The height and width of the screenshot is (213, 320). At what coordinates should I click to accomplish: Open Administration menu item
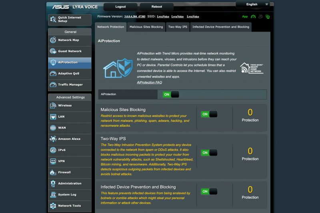click(x=70, y=184)
